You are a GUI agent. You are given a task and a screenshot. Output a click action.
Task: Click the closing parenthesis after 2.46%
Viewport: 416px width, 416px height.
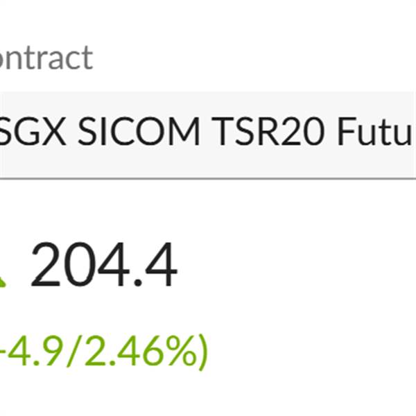tap(201, 354)
